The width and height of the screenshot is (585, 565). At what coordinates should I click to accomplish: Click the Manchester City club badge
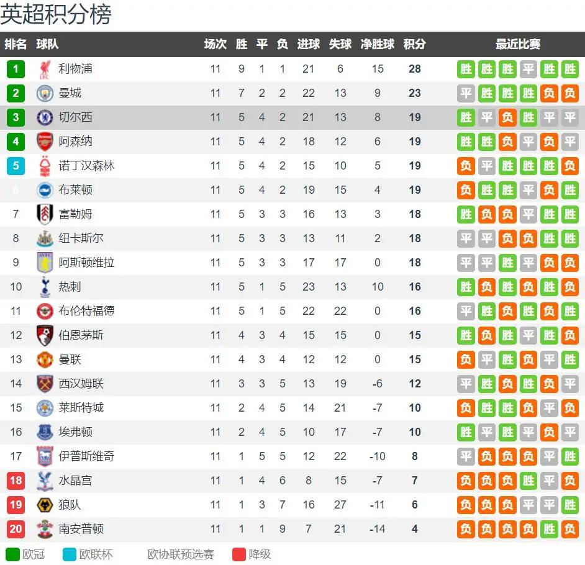point(45,93)
